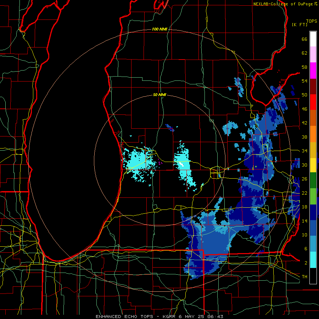Click the black TH threshold swatch
This screenshot has width=319, height=319.
coord(313,276)
